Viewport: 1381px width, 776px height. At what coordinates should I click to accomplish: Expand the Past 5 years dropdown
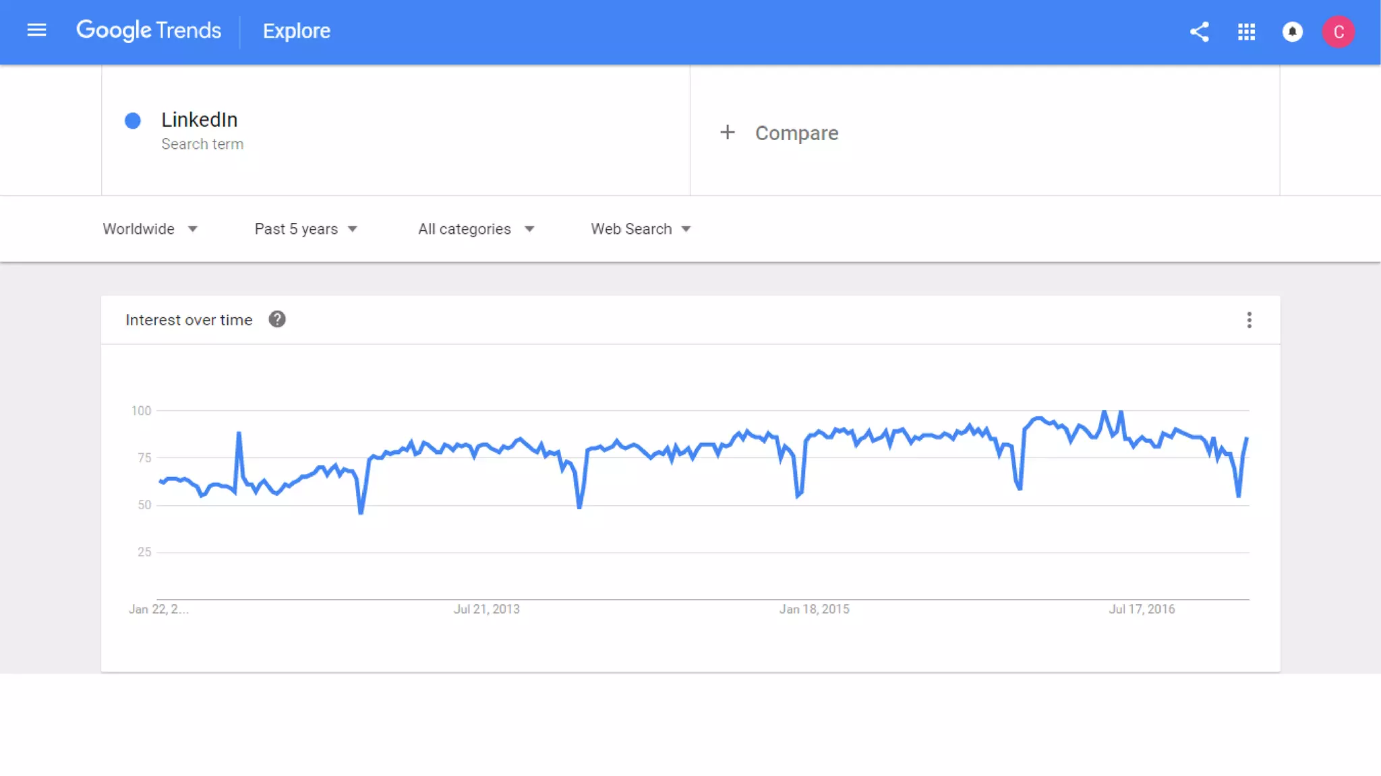[305, 229]
